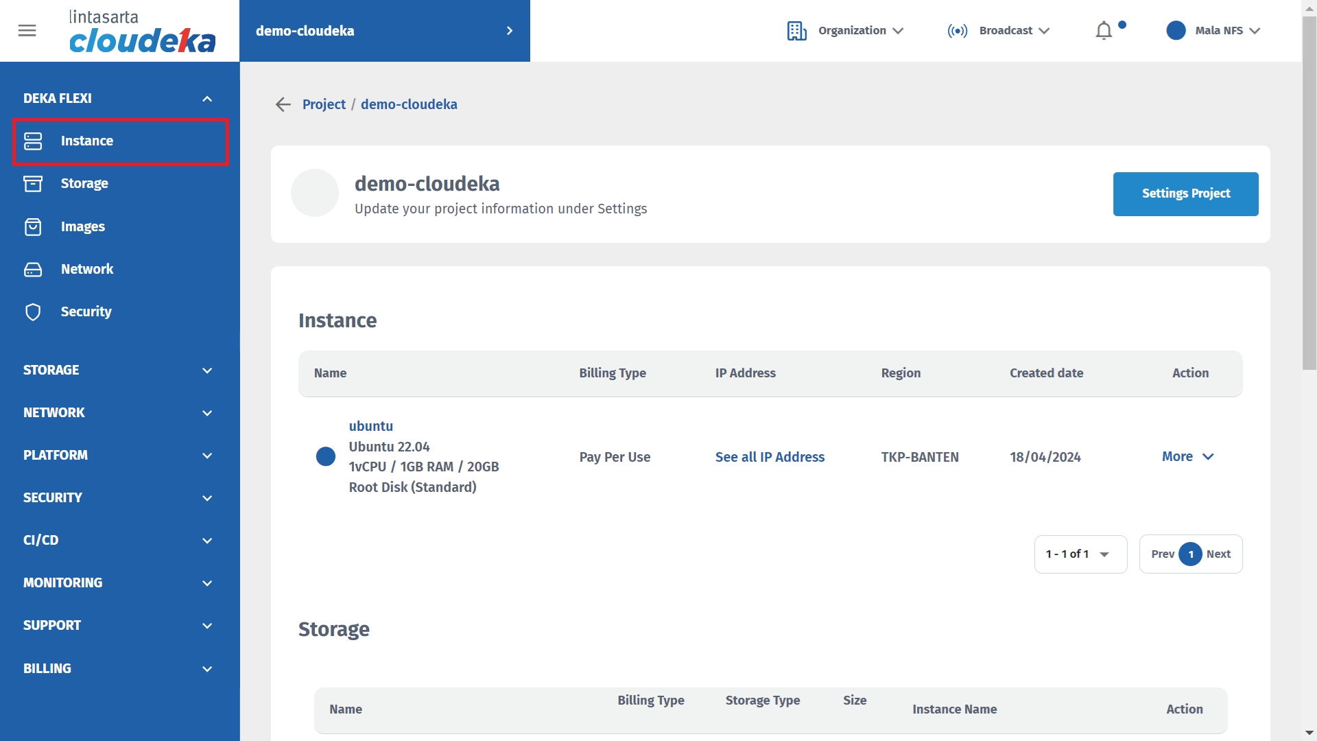Open the 1 - 1 of 1 page size dropdown
The width and height of the screenshot is (1317, 741).
click(1080, 554)
